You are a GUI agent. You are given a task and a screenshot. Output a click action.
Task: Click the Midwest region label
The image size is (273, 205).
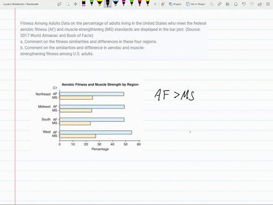(44, 106)
